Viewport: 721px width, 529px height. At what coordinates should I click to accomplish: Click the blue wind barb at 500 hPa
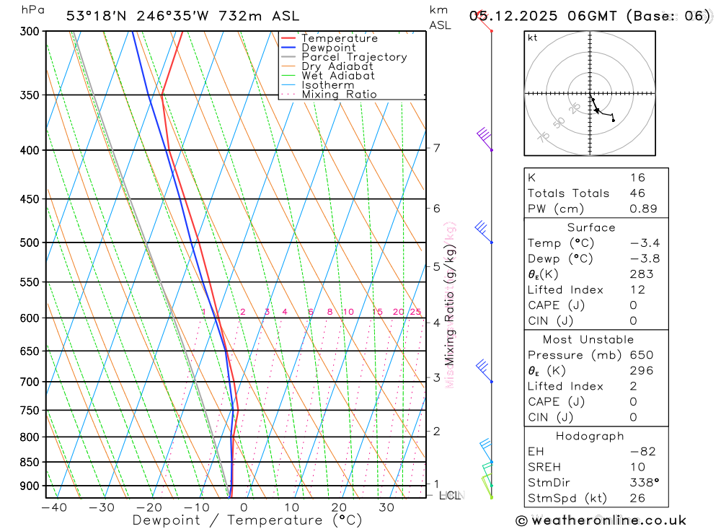(x=484, y=232)
